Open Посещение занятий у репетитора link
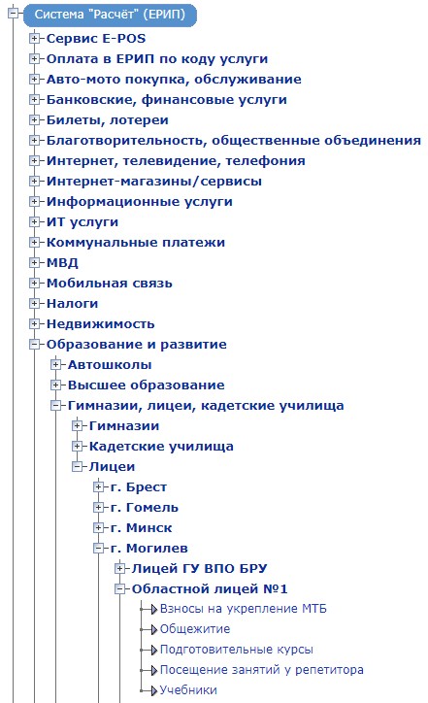The height and width of the screenshot is (703, 428). [x=262, y=670]
